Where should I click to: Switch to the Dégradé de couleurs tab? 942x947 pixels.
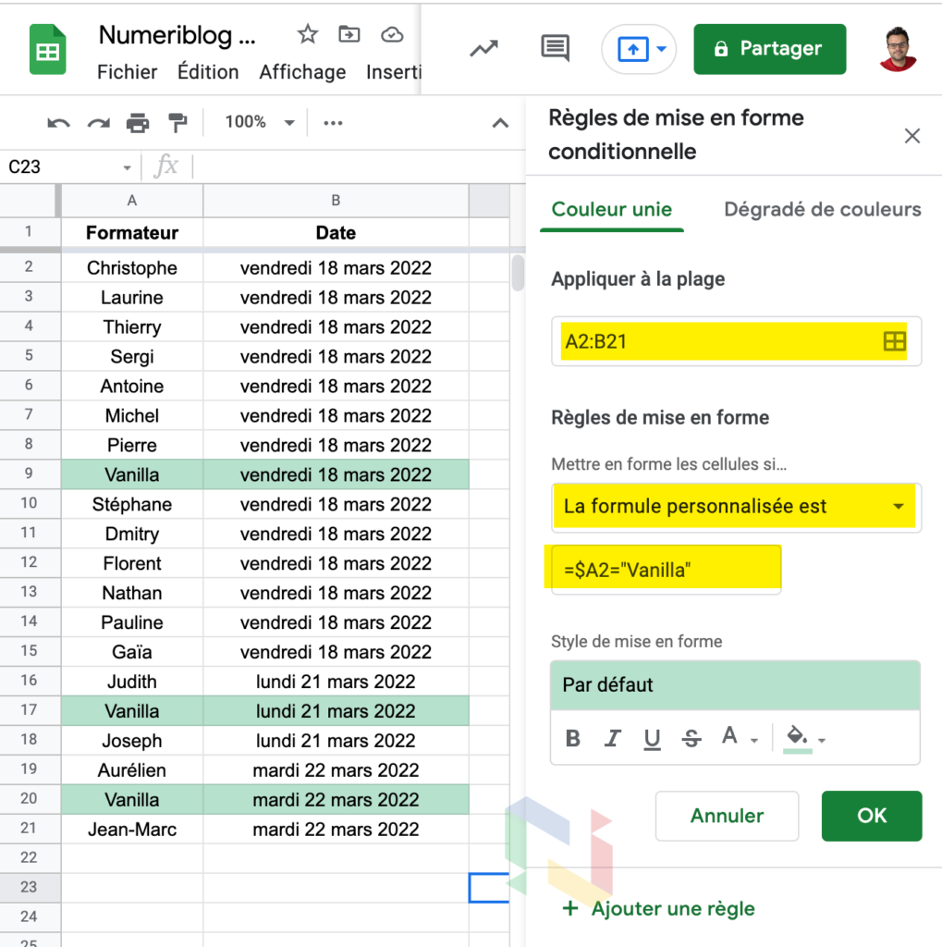click(822, 209)
